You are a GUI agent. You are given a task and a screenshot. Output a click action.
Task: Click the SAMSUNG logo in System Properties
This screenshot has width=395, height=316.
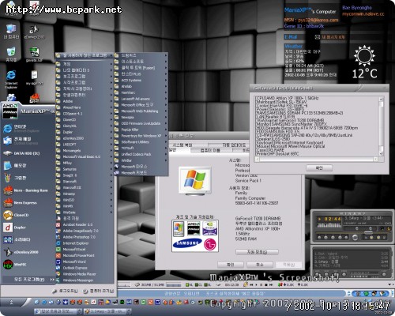186,243
